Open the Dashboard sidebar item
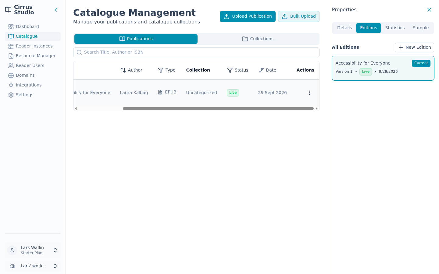Screen dimensions: 439x274 pos(33,26)
